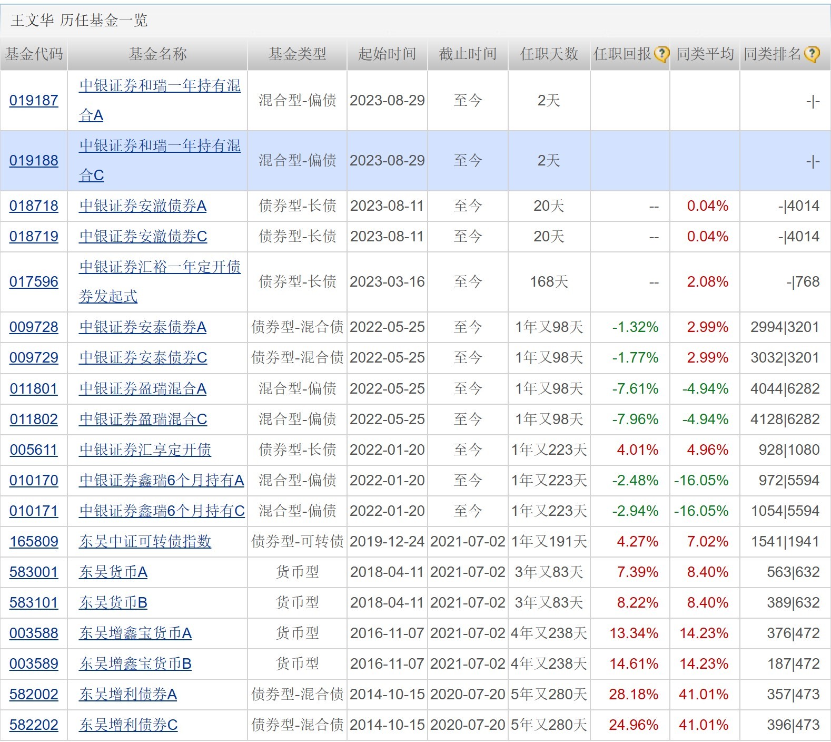
Task: Open fund code 009729 link
Action: (34, 357)
